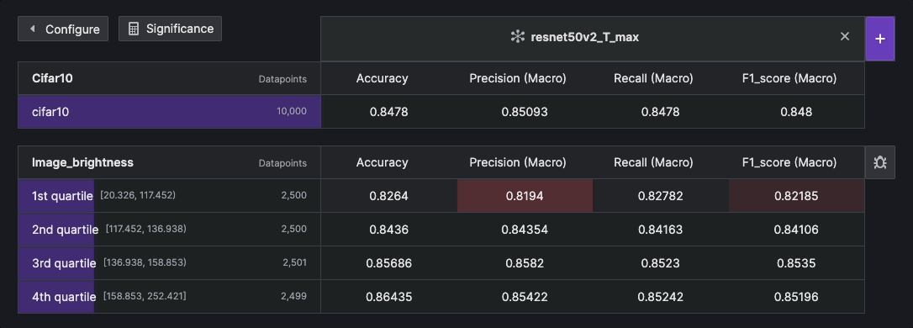The image size is (913, 328).
Task: Click cifar10 datapoints count 10,000
Action: [x=292, y=111]
